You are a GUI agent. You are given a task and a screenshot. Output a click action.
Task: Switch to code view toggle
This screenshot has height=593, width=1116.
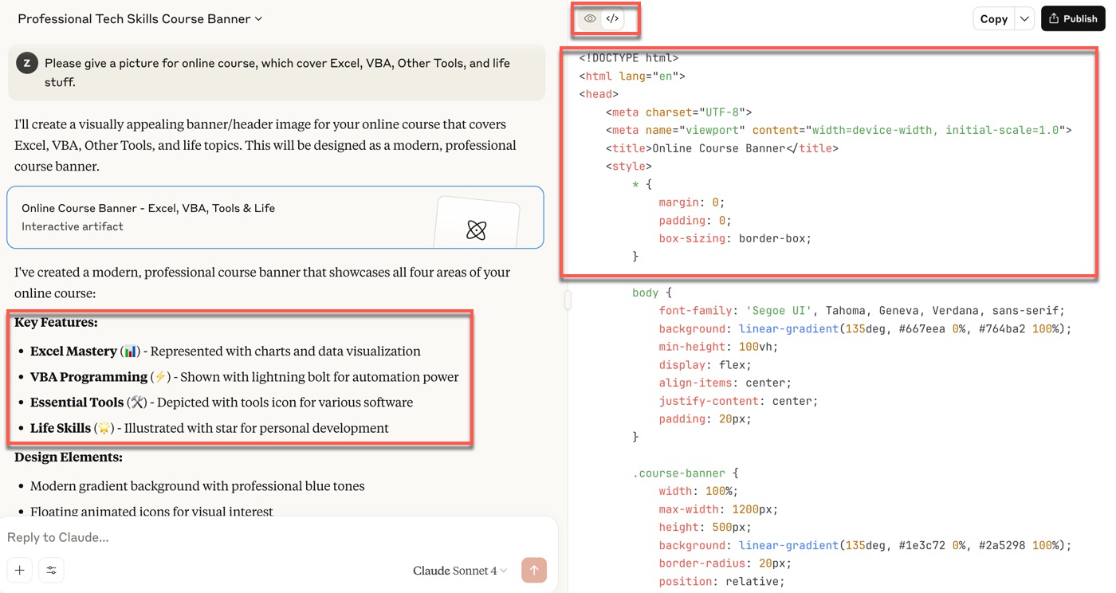pos(612,18)
